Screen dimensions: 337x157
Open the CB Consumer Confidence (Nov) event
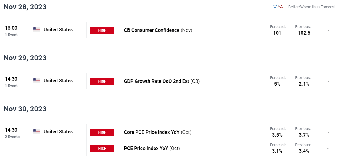158,30
